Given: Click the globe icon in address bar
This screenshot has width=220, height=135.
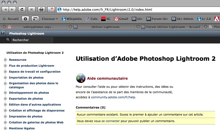Looking at the screenshot, I should [60, 9].
